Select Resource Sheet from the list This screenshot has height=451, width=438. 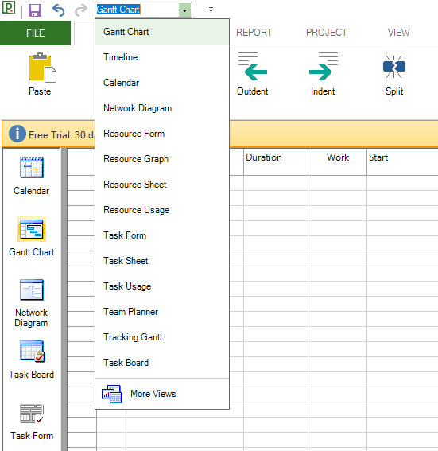pos(162,185)
